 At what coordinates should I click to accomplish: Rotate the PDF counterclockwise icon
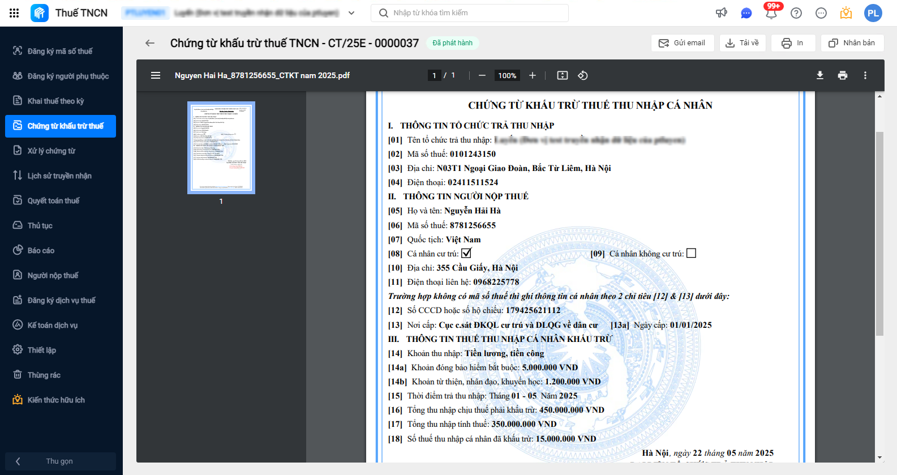tap(583, 75)
